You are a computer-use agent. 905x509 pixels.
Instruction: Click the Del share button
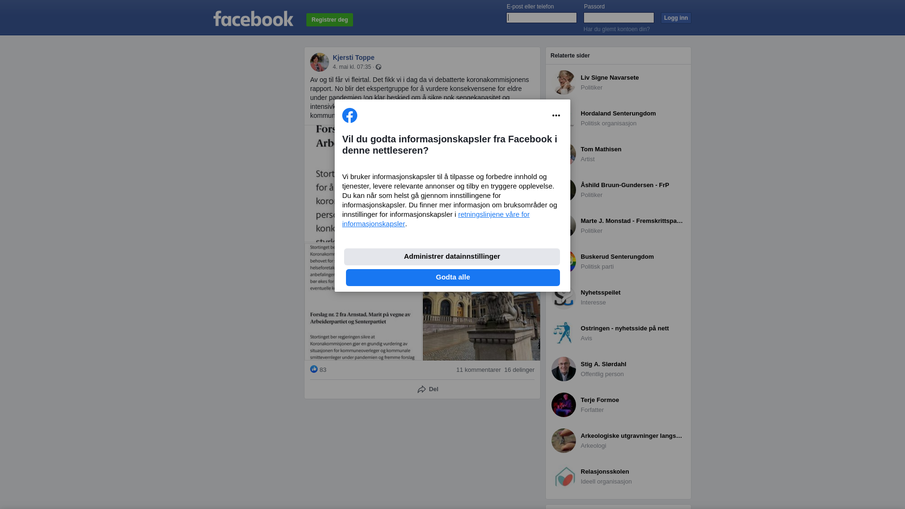428,389
